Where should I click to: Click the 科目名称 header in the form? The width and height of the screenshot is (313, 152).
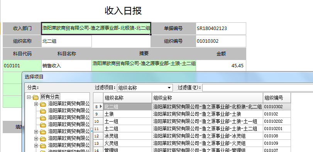[66, 54]
